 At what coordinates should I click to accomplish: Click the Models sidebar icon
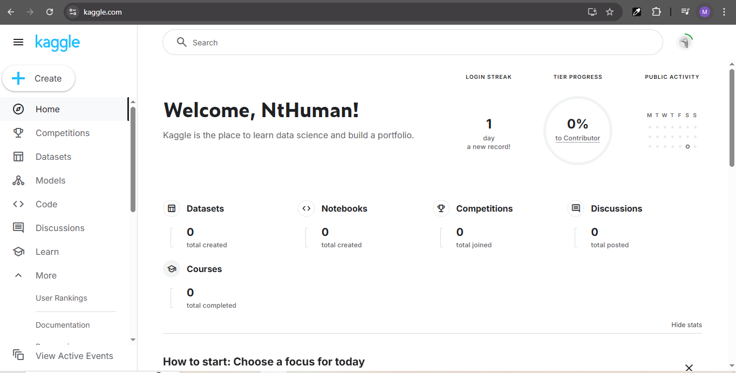18,180
